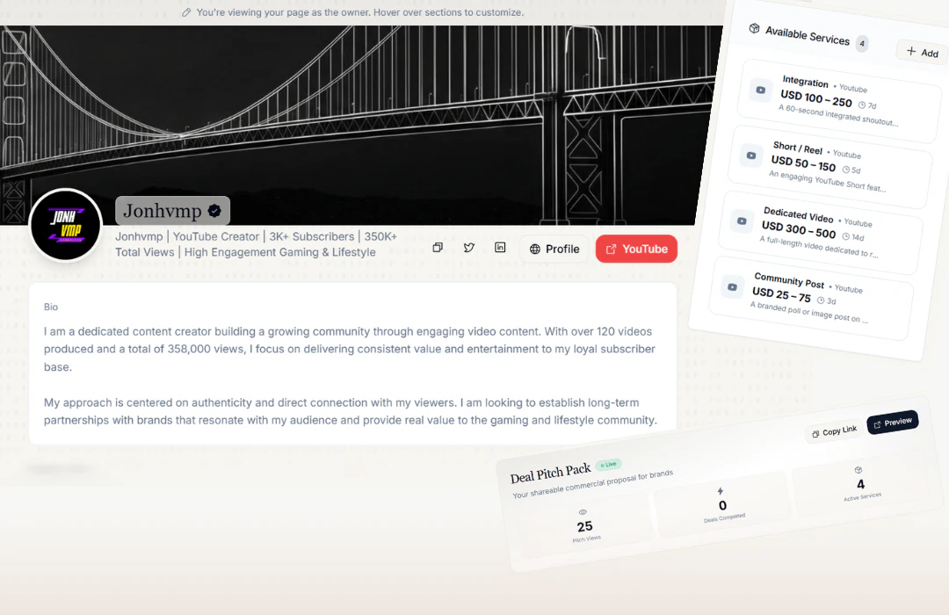This screenshot has width=949, height=615.
Task: Toggle the Live status badge on Deal Pitch Pack
Action: (x=607, y=464)
